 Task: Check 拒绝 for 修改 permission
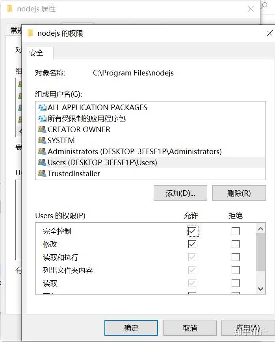pos(235,244)
